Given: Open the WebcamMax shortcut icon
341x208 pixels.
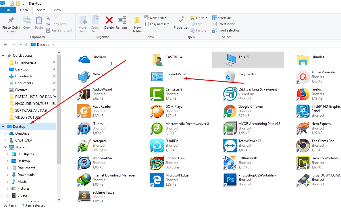Looking at the screenshot, I should tap(84, 163).
